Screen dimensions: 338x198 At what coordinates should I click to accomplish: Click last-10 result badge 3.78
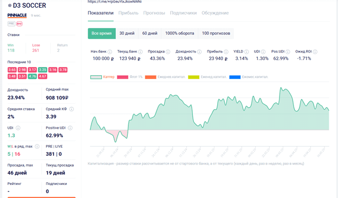63,70
